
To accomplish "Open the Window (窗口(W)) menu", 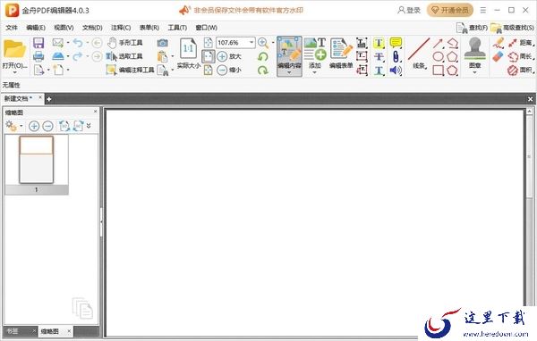I will [206, 28].
